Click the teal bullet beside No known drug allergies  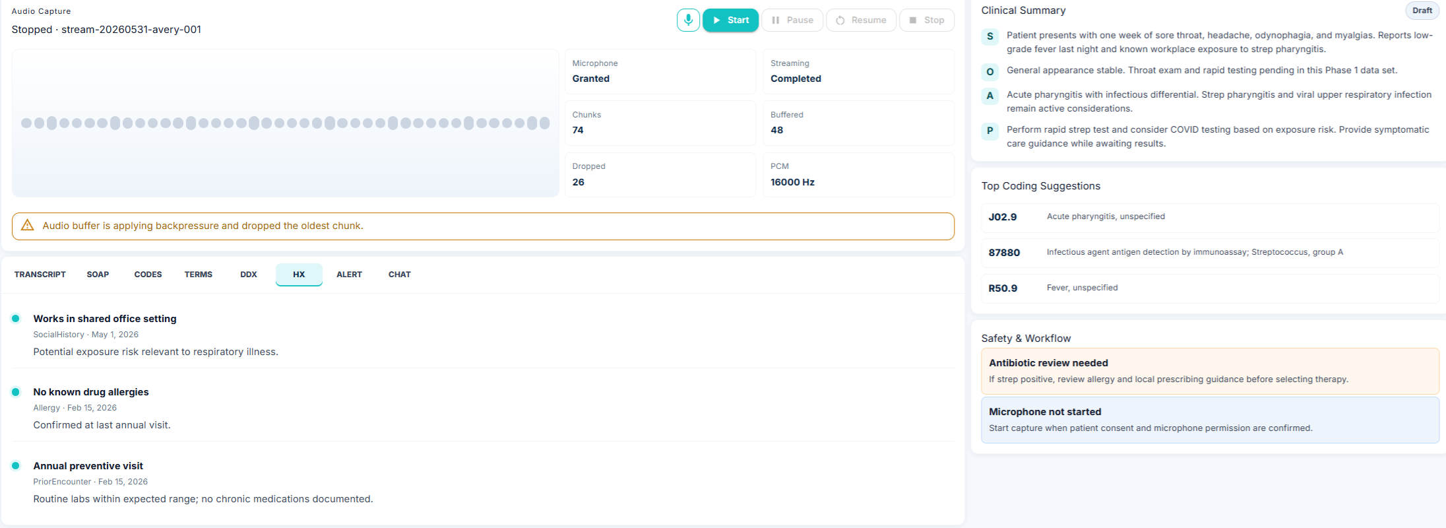point(16,392)
